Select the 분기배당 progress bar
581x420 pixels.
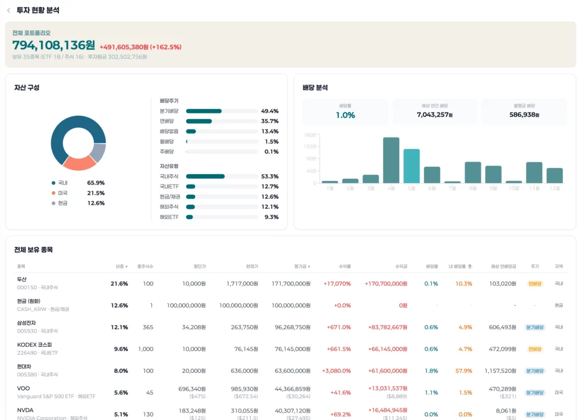coord(222,111)
